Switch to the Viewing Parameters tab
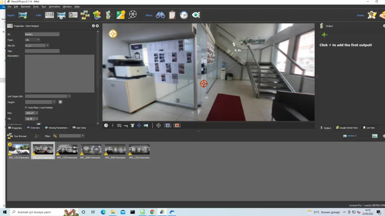The image size is (385, 216). point(56,128)
